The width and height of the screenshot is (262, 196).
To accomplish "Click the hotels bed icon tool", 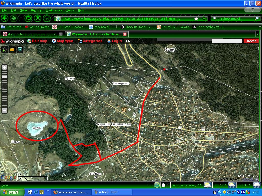I will (20, 50).
